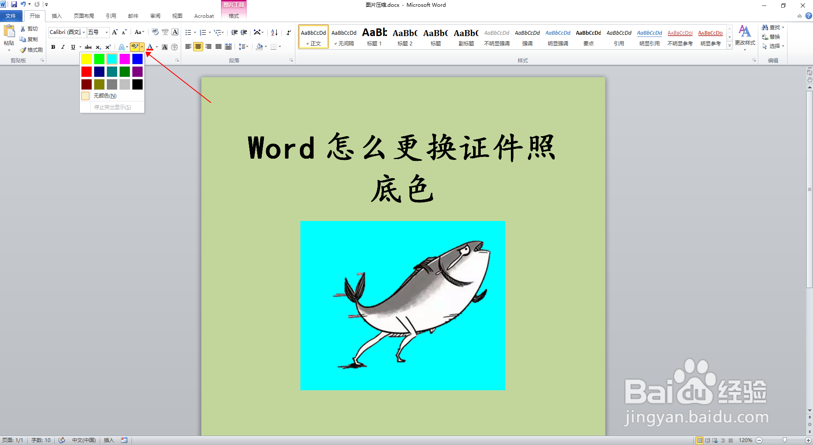Screen dimensions: 813x445
Task: Toggle bold formatting
Action: (x=53, y=47)
